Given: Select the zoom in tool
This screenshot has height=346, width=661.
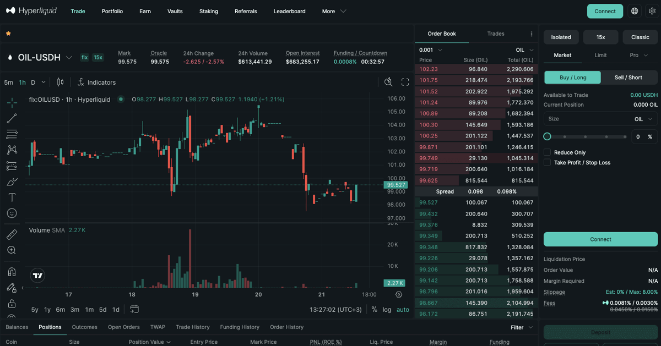Looking at the screenshot, I should (x=12, y=250).
